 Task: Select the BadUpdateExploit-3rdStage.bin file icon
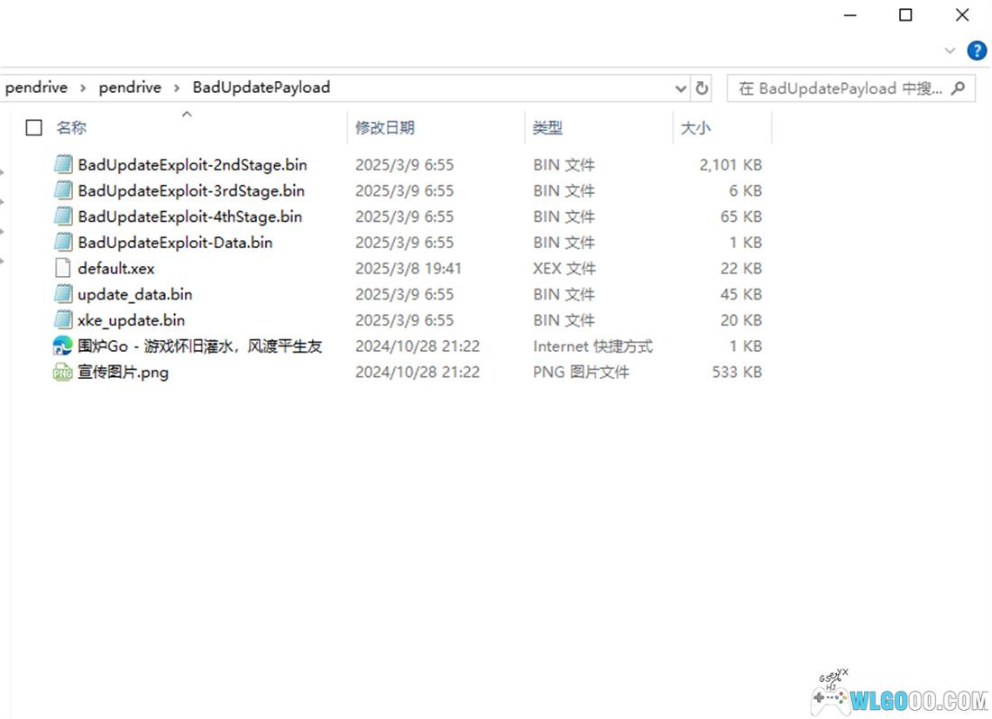pyautogui.click(x=62, y=190)
